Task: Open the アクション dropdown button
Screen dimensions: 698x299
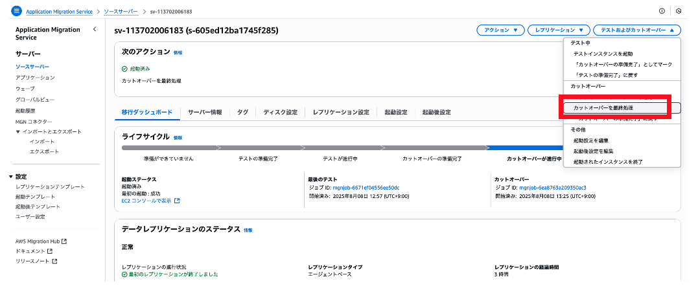Action: (x=500, y=30)
